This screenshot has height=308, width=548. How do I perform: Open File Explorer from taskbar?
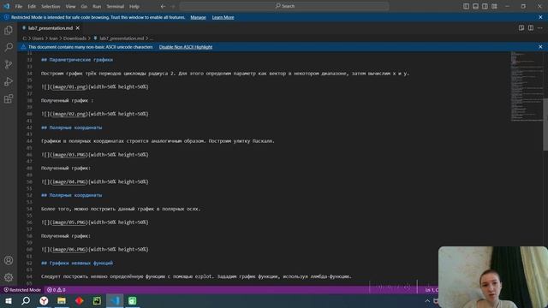[62, 300]
